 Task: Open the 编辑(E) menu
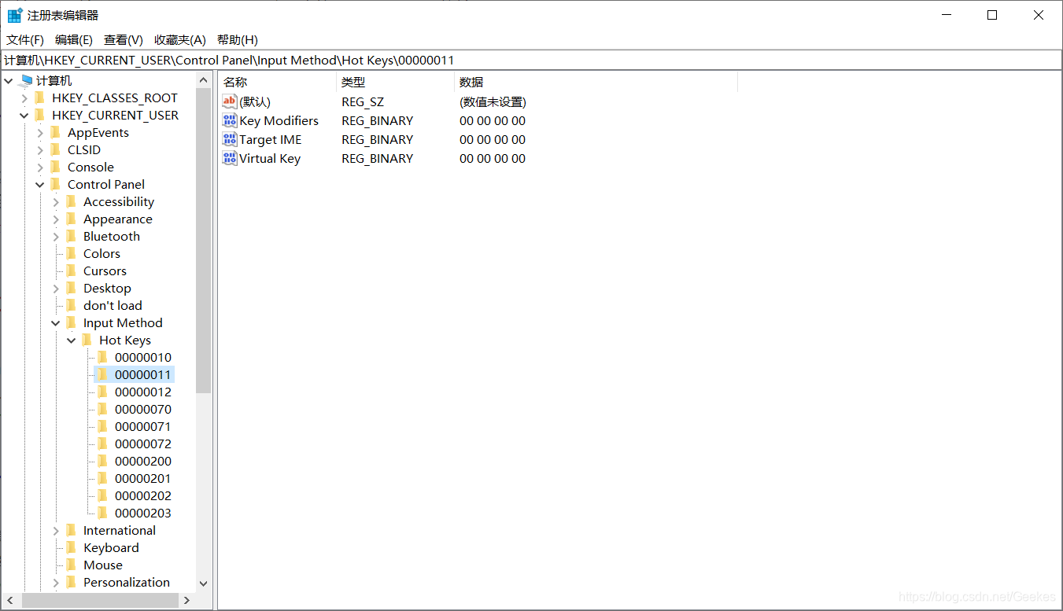(74, 39)
